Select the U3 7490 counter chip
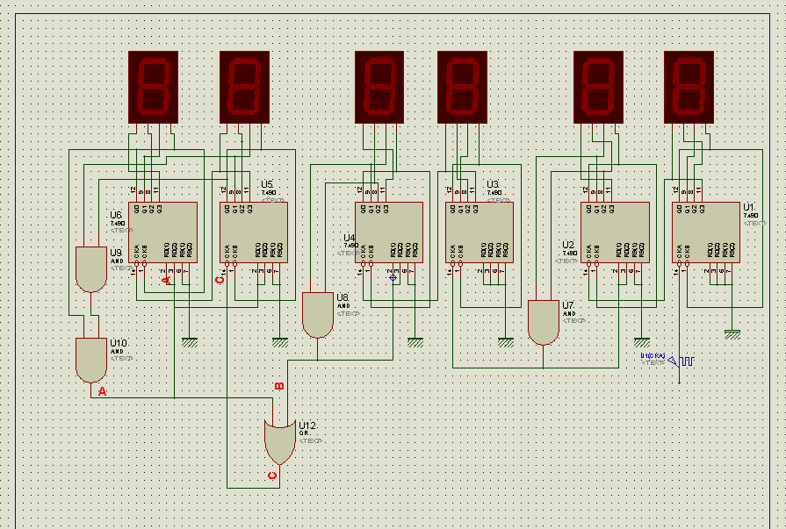The width and height of the screenshot is (786, 529). click(x=479, y=232)
